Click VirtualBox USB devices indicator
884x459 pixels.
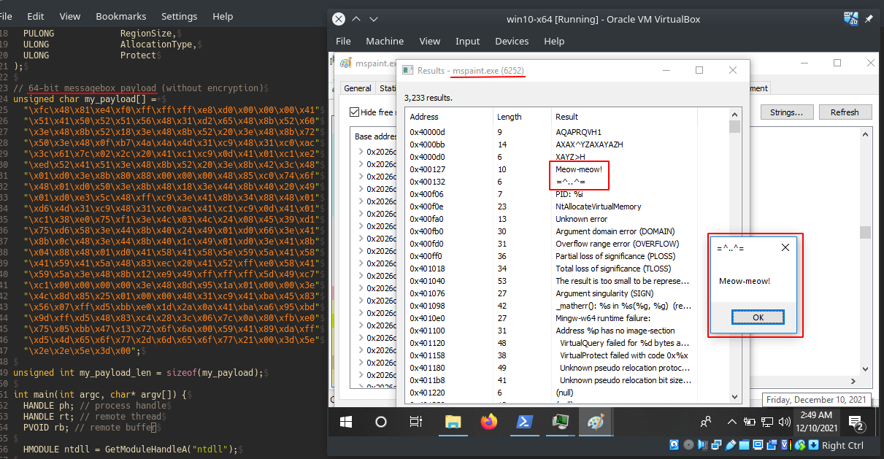729,445
